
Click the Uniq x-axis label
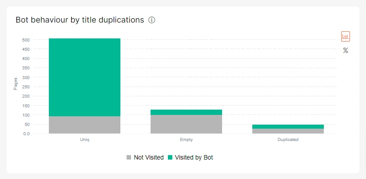point(84,140)
